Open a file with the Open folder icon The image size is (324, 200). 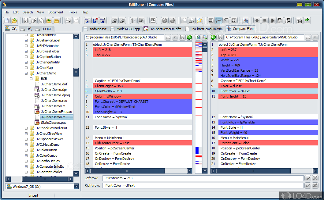(x=14, y=20)
